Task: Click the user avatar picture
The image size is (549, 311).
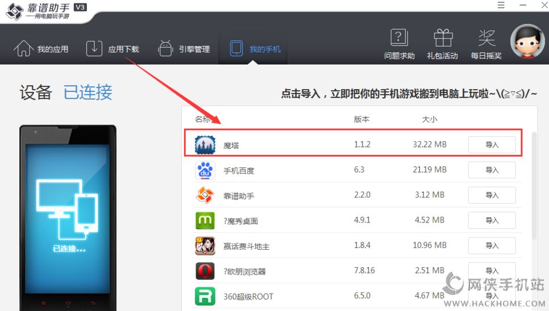Action: tap(527, 41)
